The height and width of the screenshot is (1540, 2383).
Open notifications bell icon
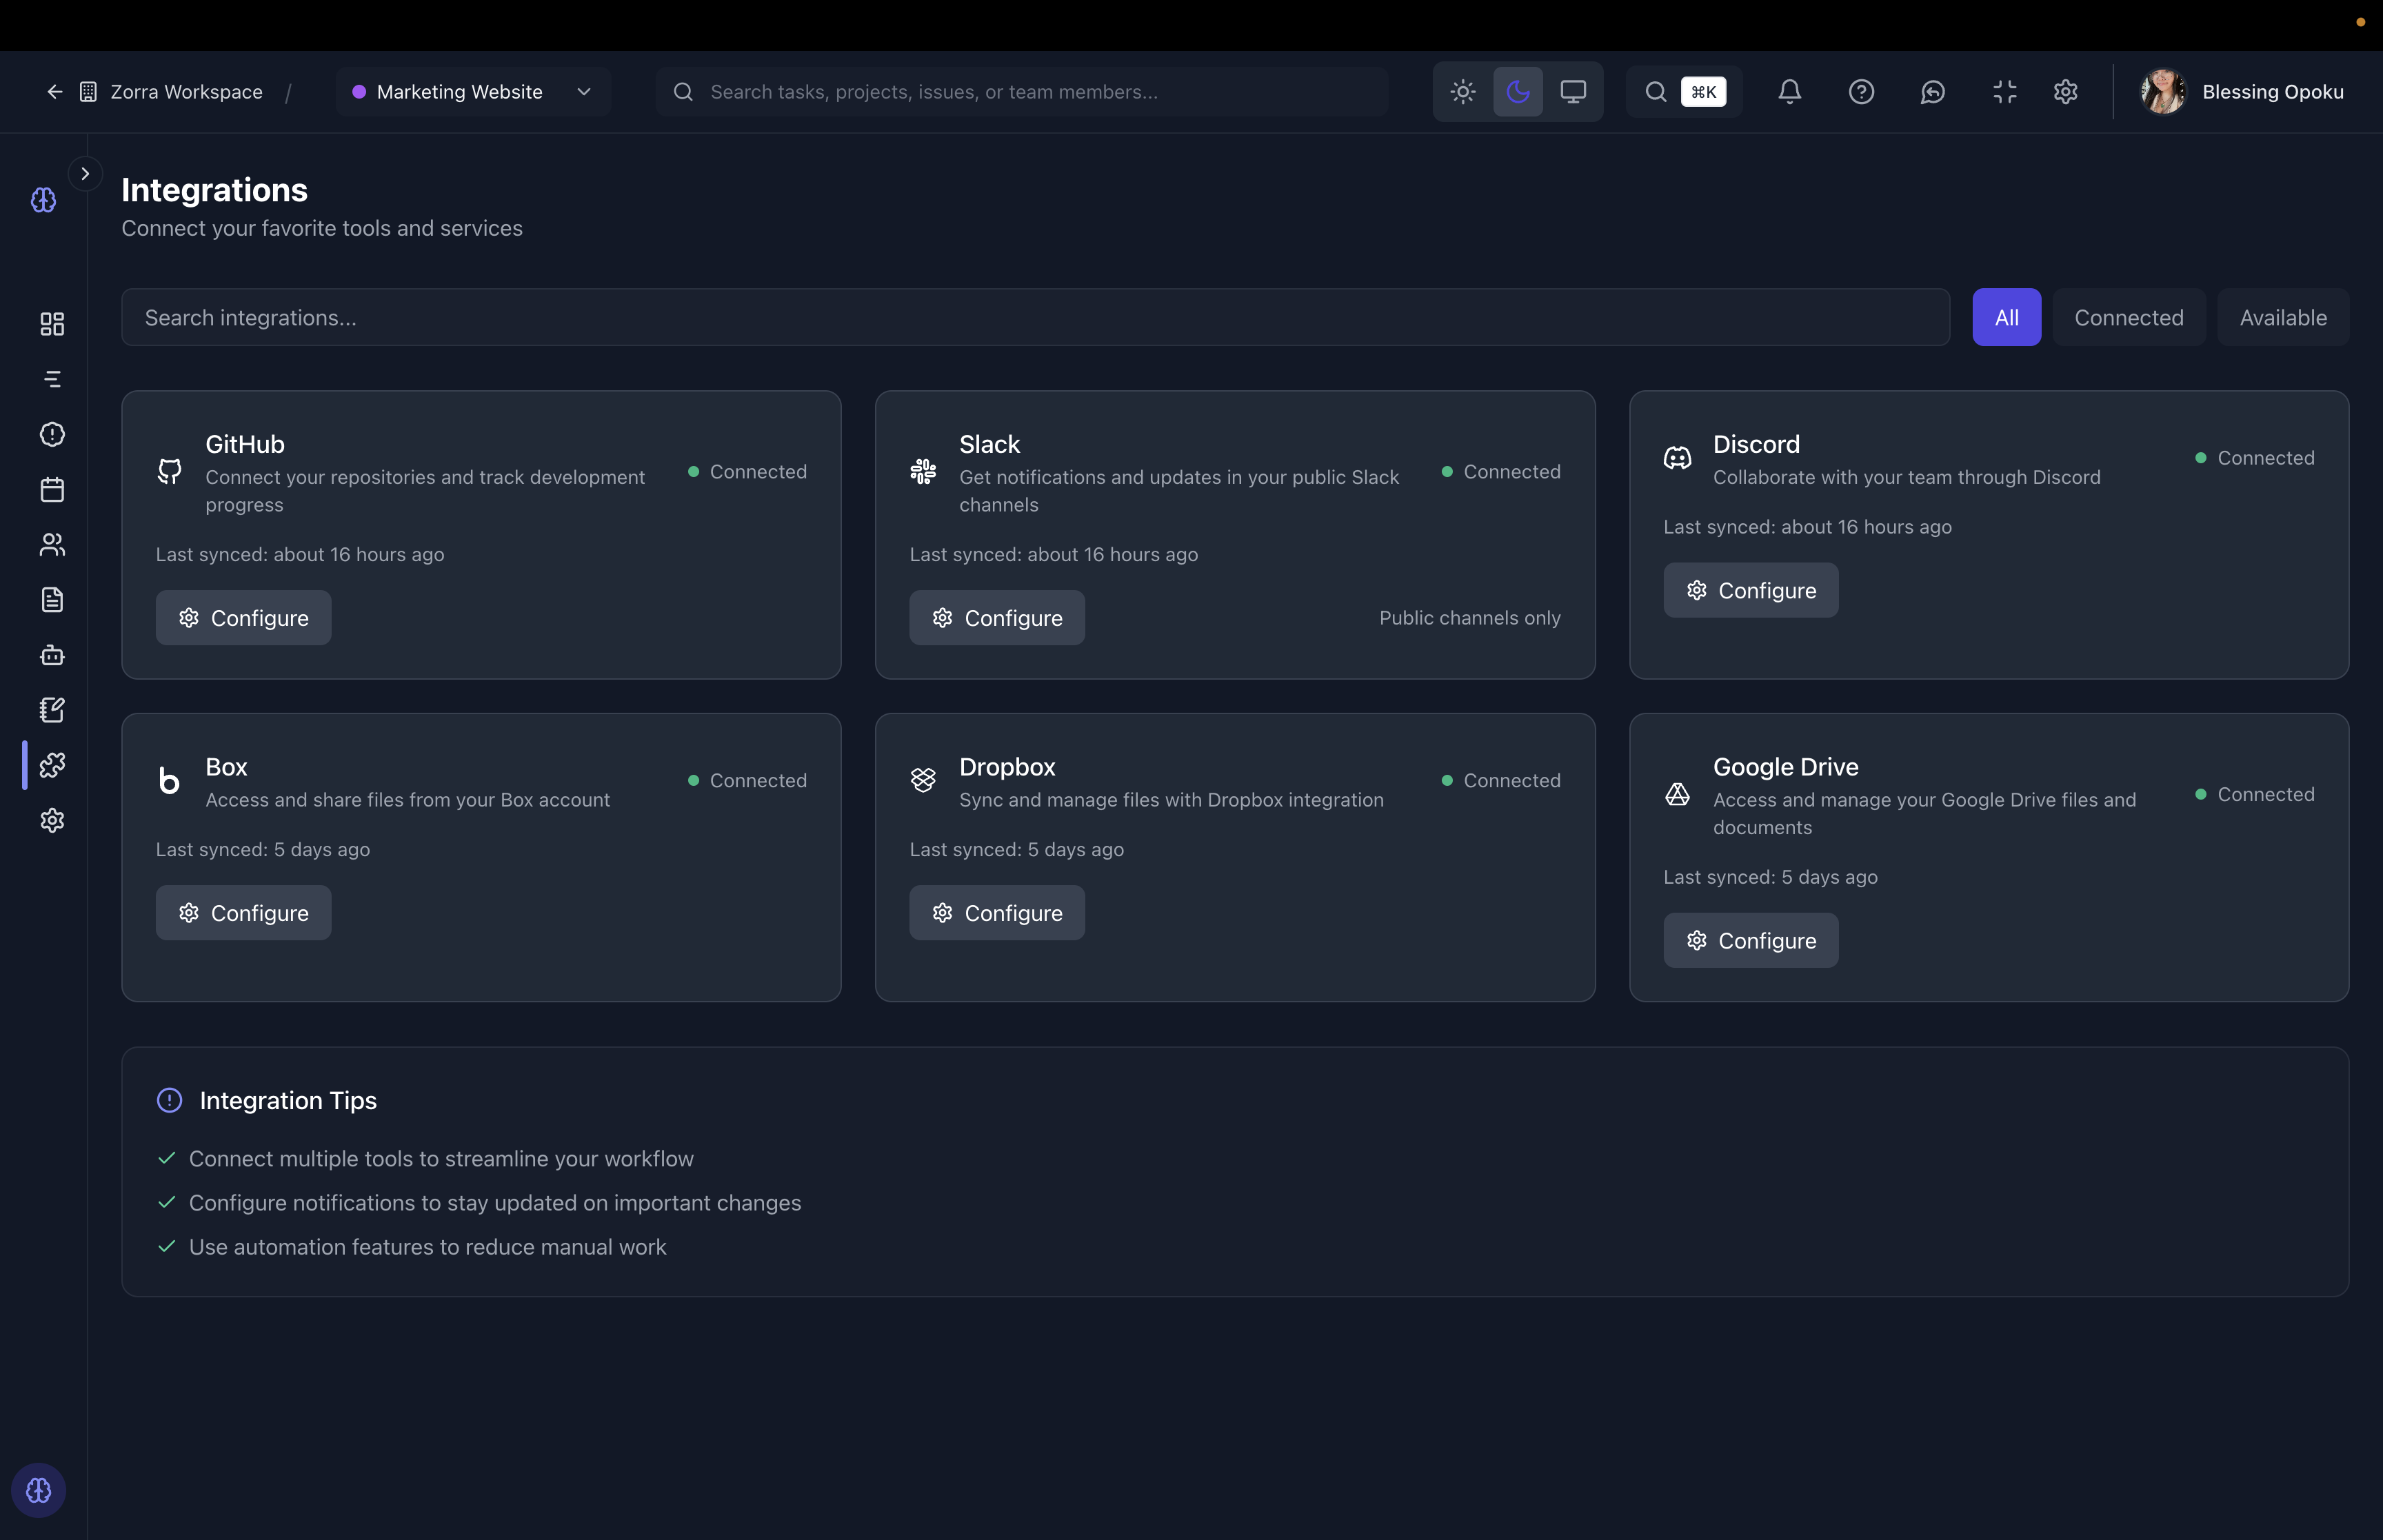tap(1789, 92)
